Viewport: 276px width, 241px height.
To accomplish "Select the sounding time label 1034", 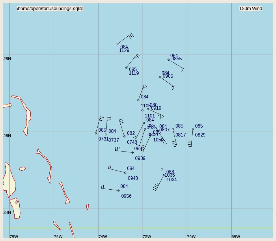I will coord(171,180).
